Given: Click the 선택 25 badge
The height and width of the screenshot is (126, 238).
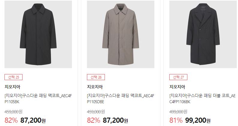Looking at the screenshot, I should (13, 77).
